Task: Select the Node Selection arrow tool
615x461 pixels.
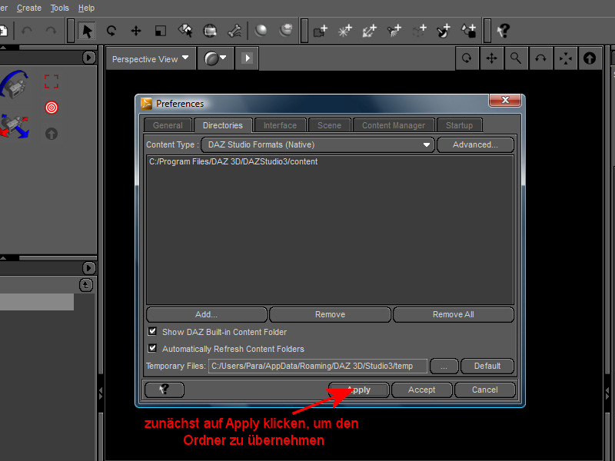Action: point(87,31)
